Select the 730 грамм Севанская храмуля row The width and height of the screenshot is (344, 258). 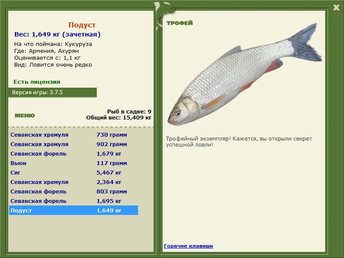[74, 135]
